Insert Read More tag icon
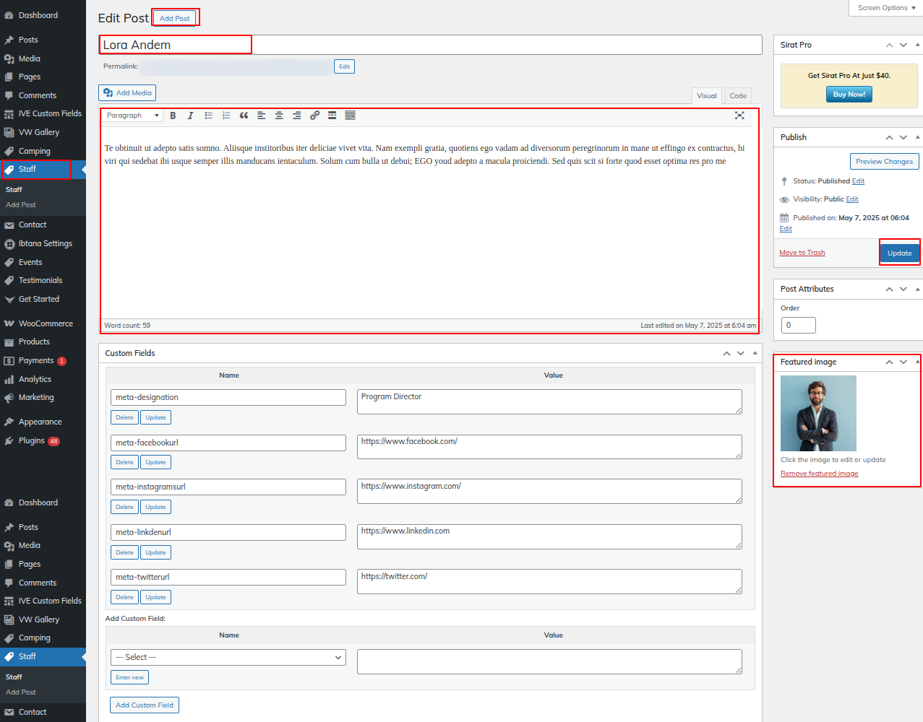This screenshot has height=722, width=923. 332,116
